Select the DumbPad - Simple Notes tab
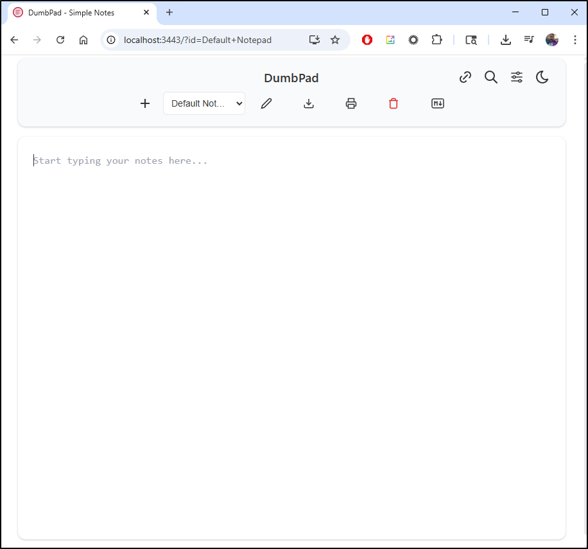Screen dimensions: 588x549 82,13
